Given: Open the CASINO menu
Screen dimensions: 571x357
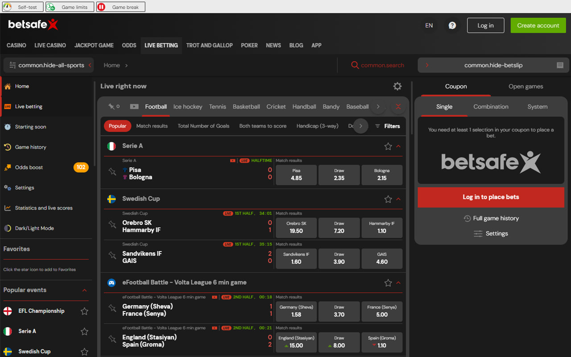Looking at the screenshot, I should click(x=17, y=46).
